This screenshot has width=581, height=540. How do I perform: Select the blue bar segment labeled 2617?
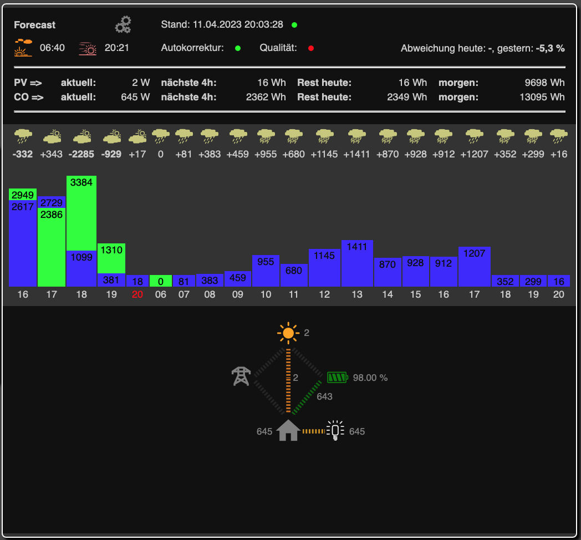(x=23, y=243)
